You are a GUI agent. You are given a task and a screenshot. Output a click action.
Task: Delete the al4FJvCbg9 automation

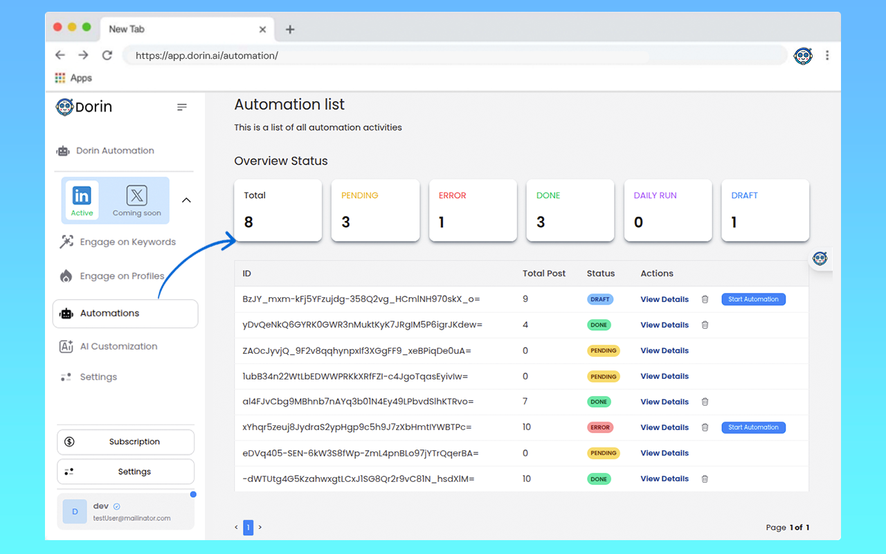coord(705,402)
